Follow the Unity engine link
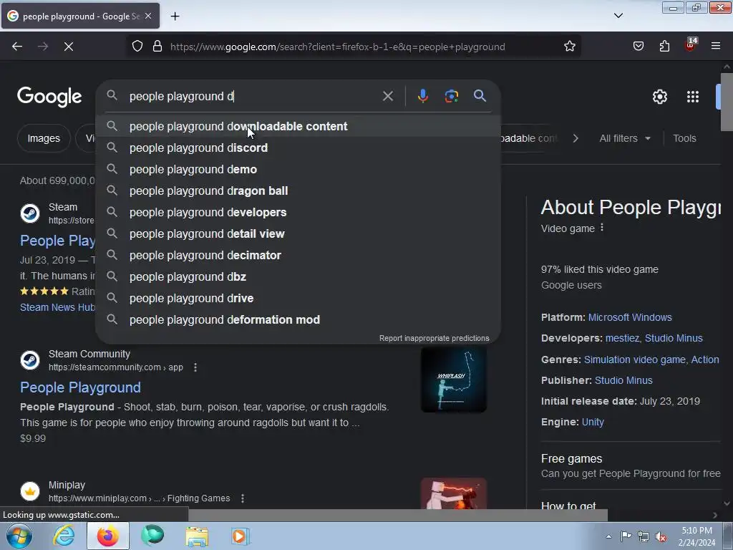 tap(593, 422)
